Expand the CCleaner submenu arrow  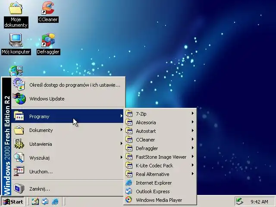click(x=193, y=139)
